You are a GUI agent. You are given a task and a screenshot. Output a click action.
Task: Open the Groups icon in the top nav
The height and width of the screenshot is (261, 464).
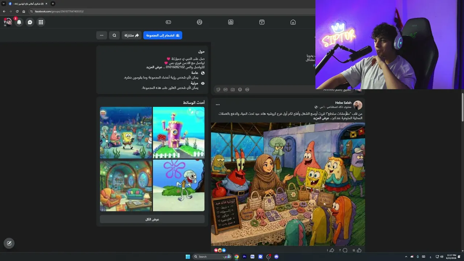pyautogui.click(x=199, y=22)
